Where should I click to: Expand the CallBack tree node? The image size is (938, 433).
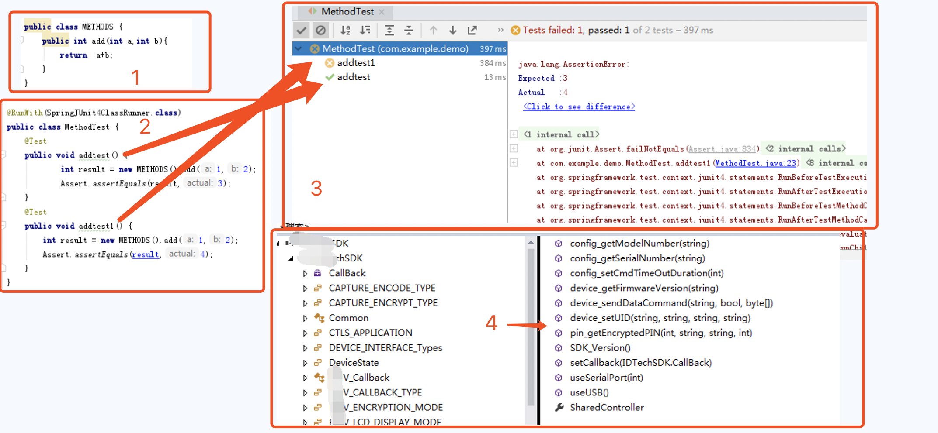pyautogui.click(x=305, y=274)
